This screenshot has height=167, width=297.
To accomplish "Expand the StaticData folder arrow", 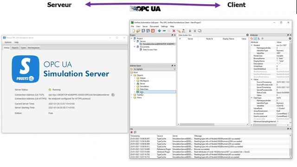I will 135,89.
